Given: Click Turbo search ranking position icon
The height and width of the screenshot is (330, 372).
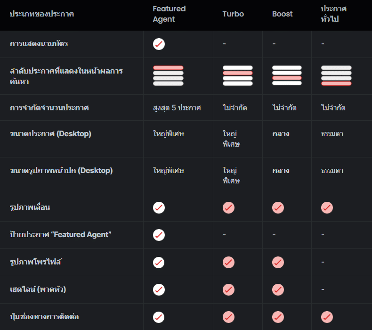Looking at the screenshot, I should click(x=237, y=76).
